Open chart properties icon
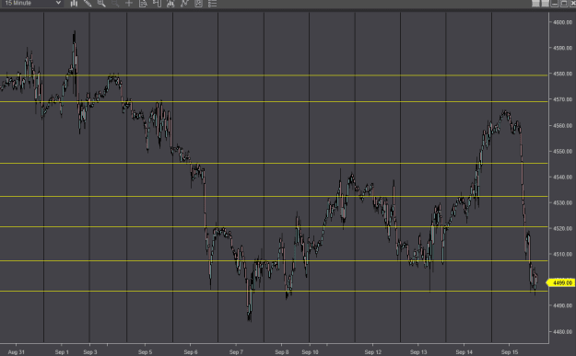Screen dimensions: 576x356 pyautogui.click(x=198, y=4)
